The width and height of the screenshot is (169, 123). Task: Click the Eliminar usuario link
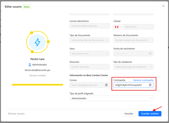tap(16, 113)
